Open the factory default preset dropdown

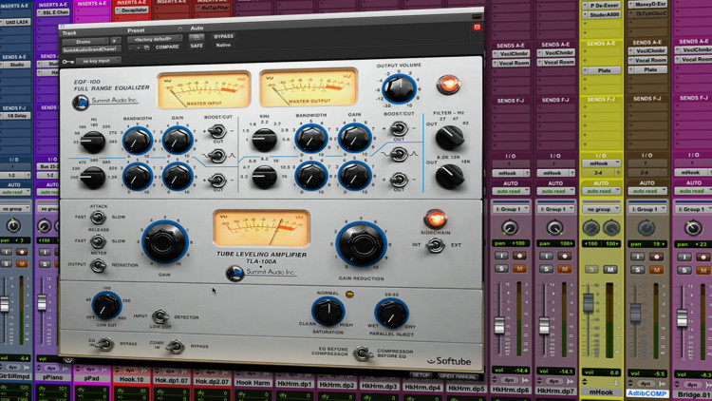tap(155, 39)
